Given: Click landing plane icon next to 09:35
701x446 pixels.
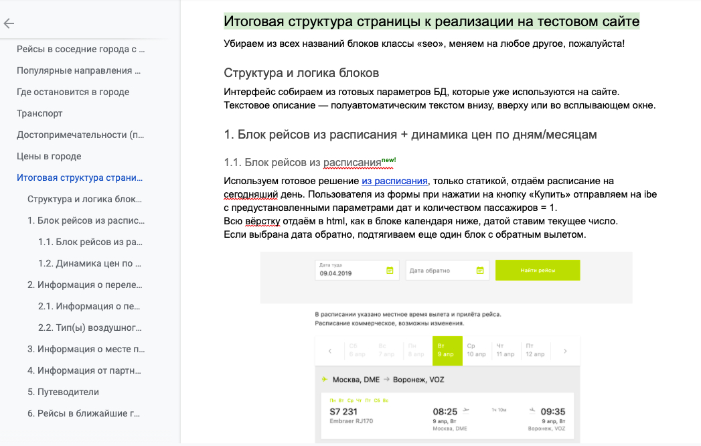Looking at the screenshot, I should coord(532,410).
